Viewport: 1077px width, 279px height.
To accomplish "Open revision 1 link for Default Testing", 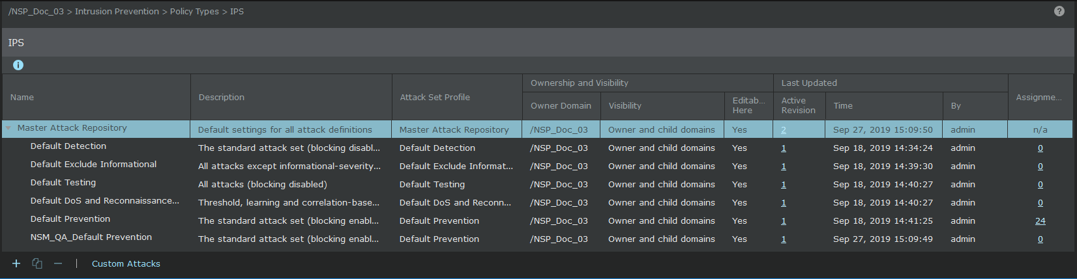I will (784, 184).
